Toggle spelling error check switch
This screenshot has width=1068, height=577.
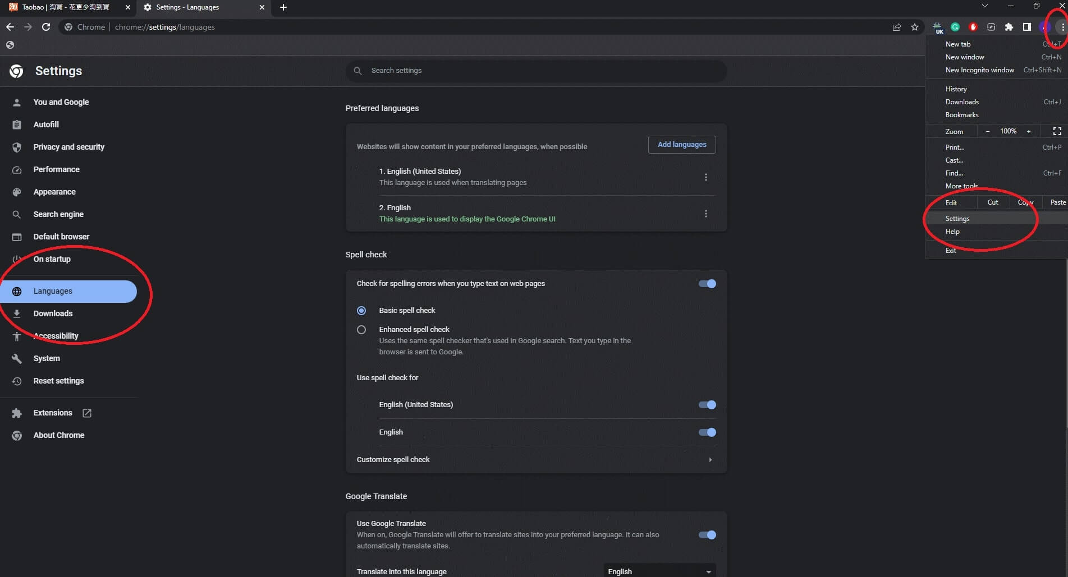[x=707, y=284]
